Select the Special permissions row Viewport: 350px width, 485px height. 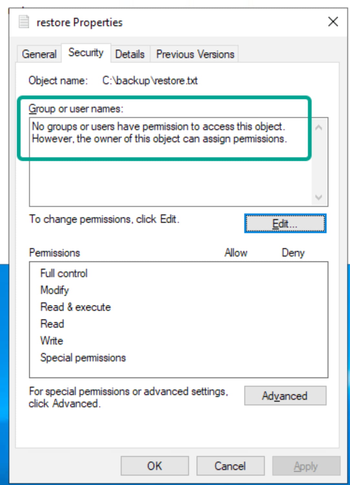83,358
